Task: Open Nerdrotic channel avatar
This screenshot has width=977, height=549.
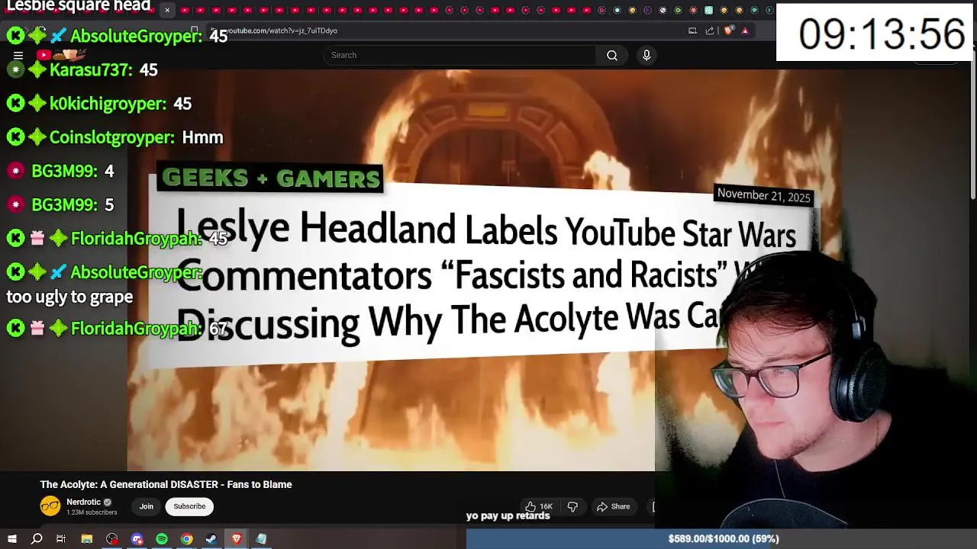Action: pos(50,506)
